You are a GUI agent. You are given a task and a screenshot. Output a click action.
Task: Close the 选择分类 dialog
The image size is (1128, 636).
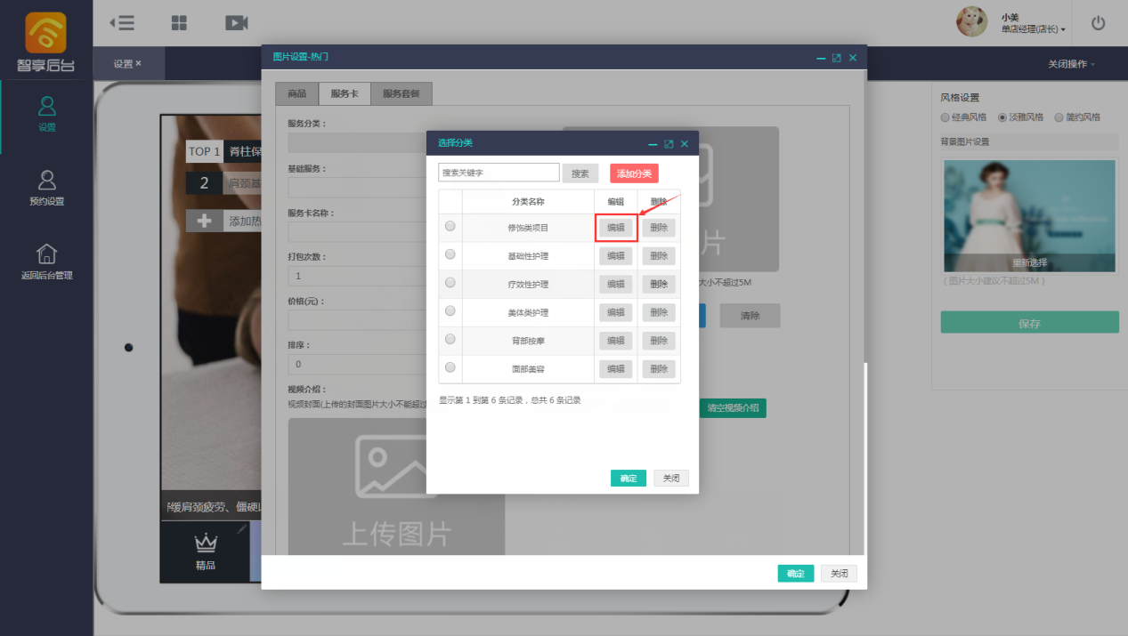685,143
